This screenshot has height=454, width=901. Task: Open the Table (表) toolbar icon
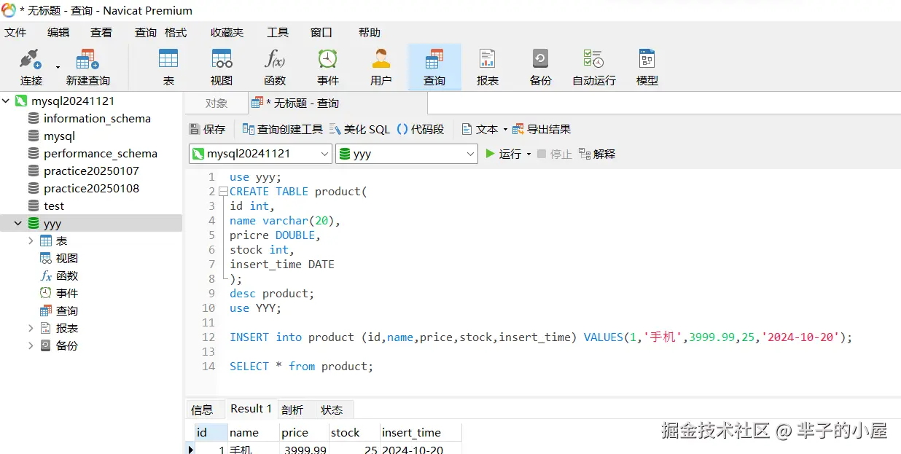point(168,67)
